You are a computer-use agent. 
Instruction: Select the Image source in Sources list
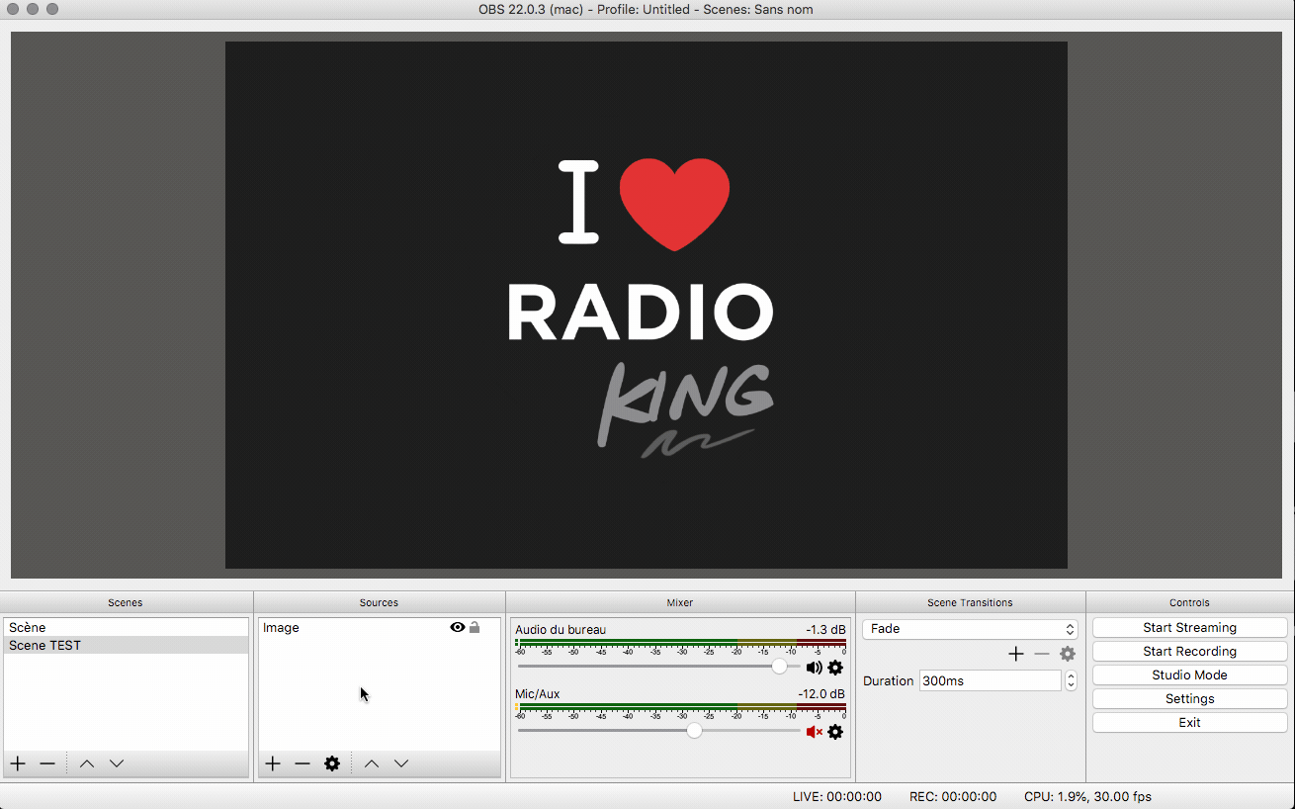[282, 628]
